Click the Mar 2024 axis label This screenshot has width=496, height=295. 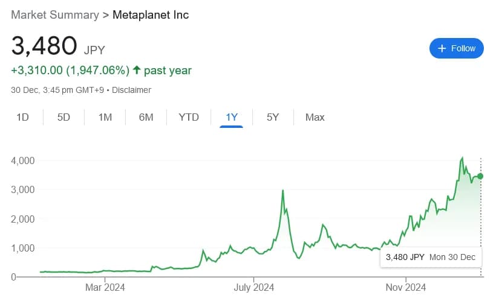105,288
